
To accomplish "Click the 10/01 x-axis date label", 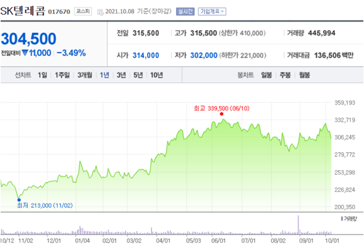I will [332, 241].
